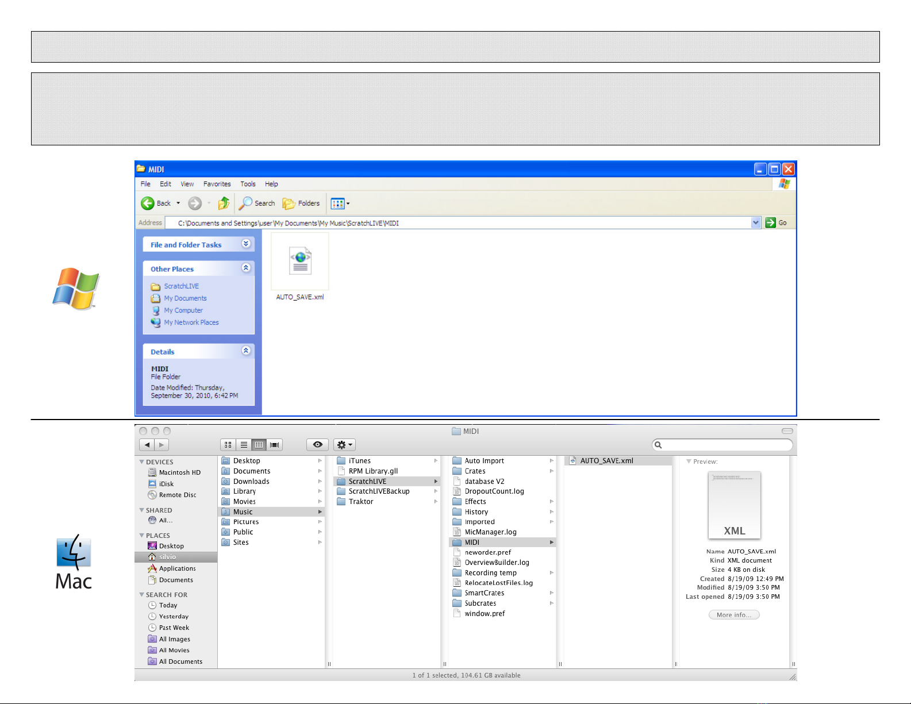Select the ScratchLIVE folder in Finder column

[387, 482]
